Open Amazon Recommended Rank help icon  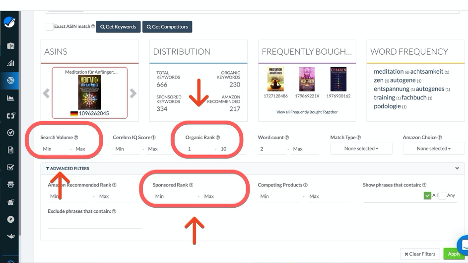(114, 185)
